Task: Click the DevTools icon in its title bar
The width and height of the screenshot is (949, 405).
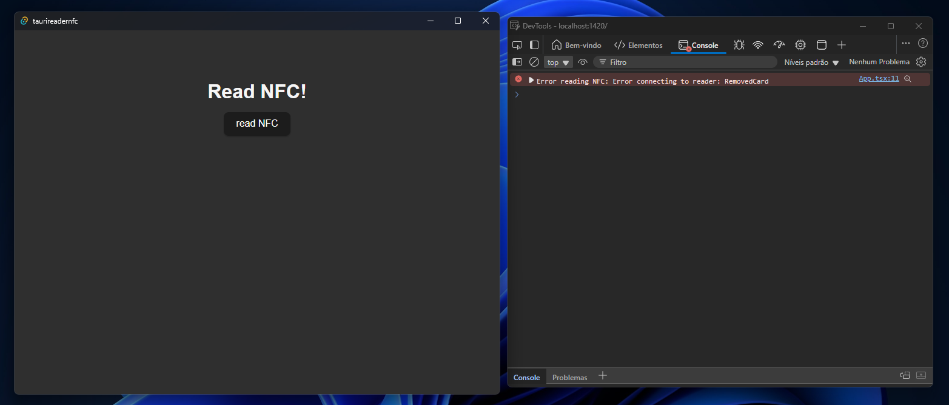Action: (x=515, y=25)
